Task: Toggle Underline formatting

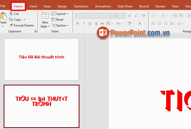Action: [x=90, y=23]
